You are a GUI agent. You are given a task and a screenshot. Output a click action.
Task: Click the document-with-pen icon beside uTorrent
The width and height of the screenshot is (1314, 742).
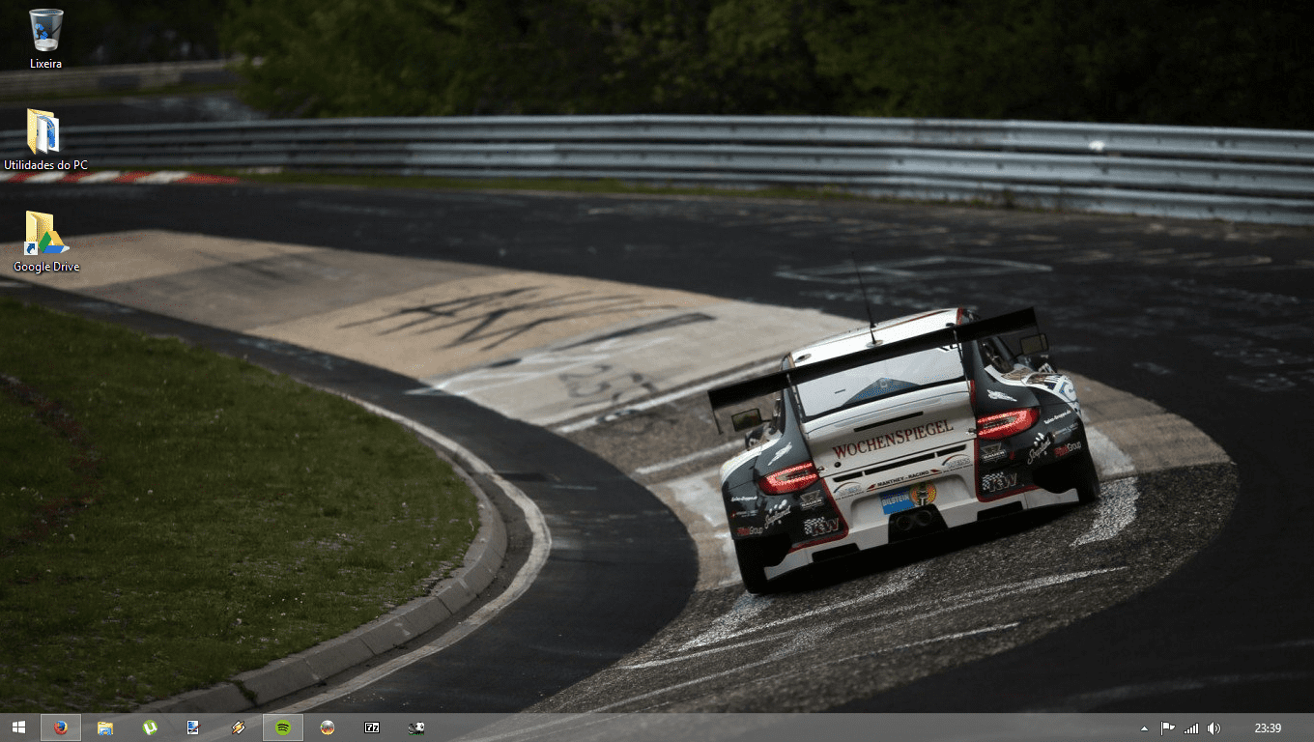tap(193, 728)
